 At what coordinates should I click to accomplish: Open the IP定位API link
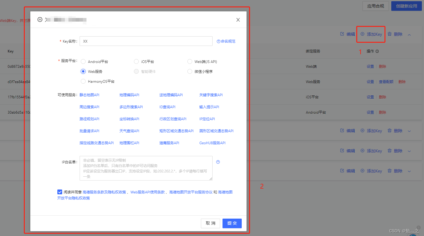point(207,119)
